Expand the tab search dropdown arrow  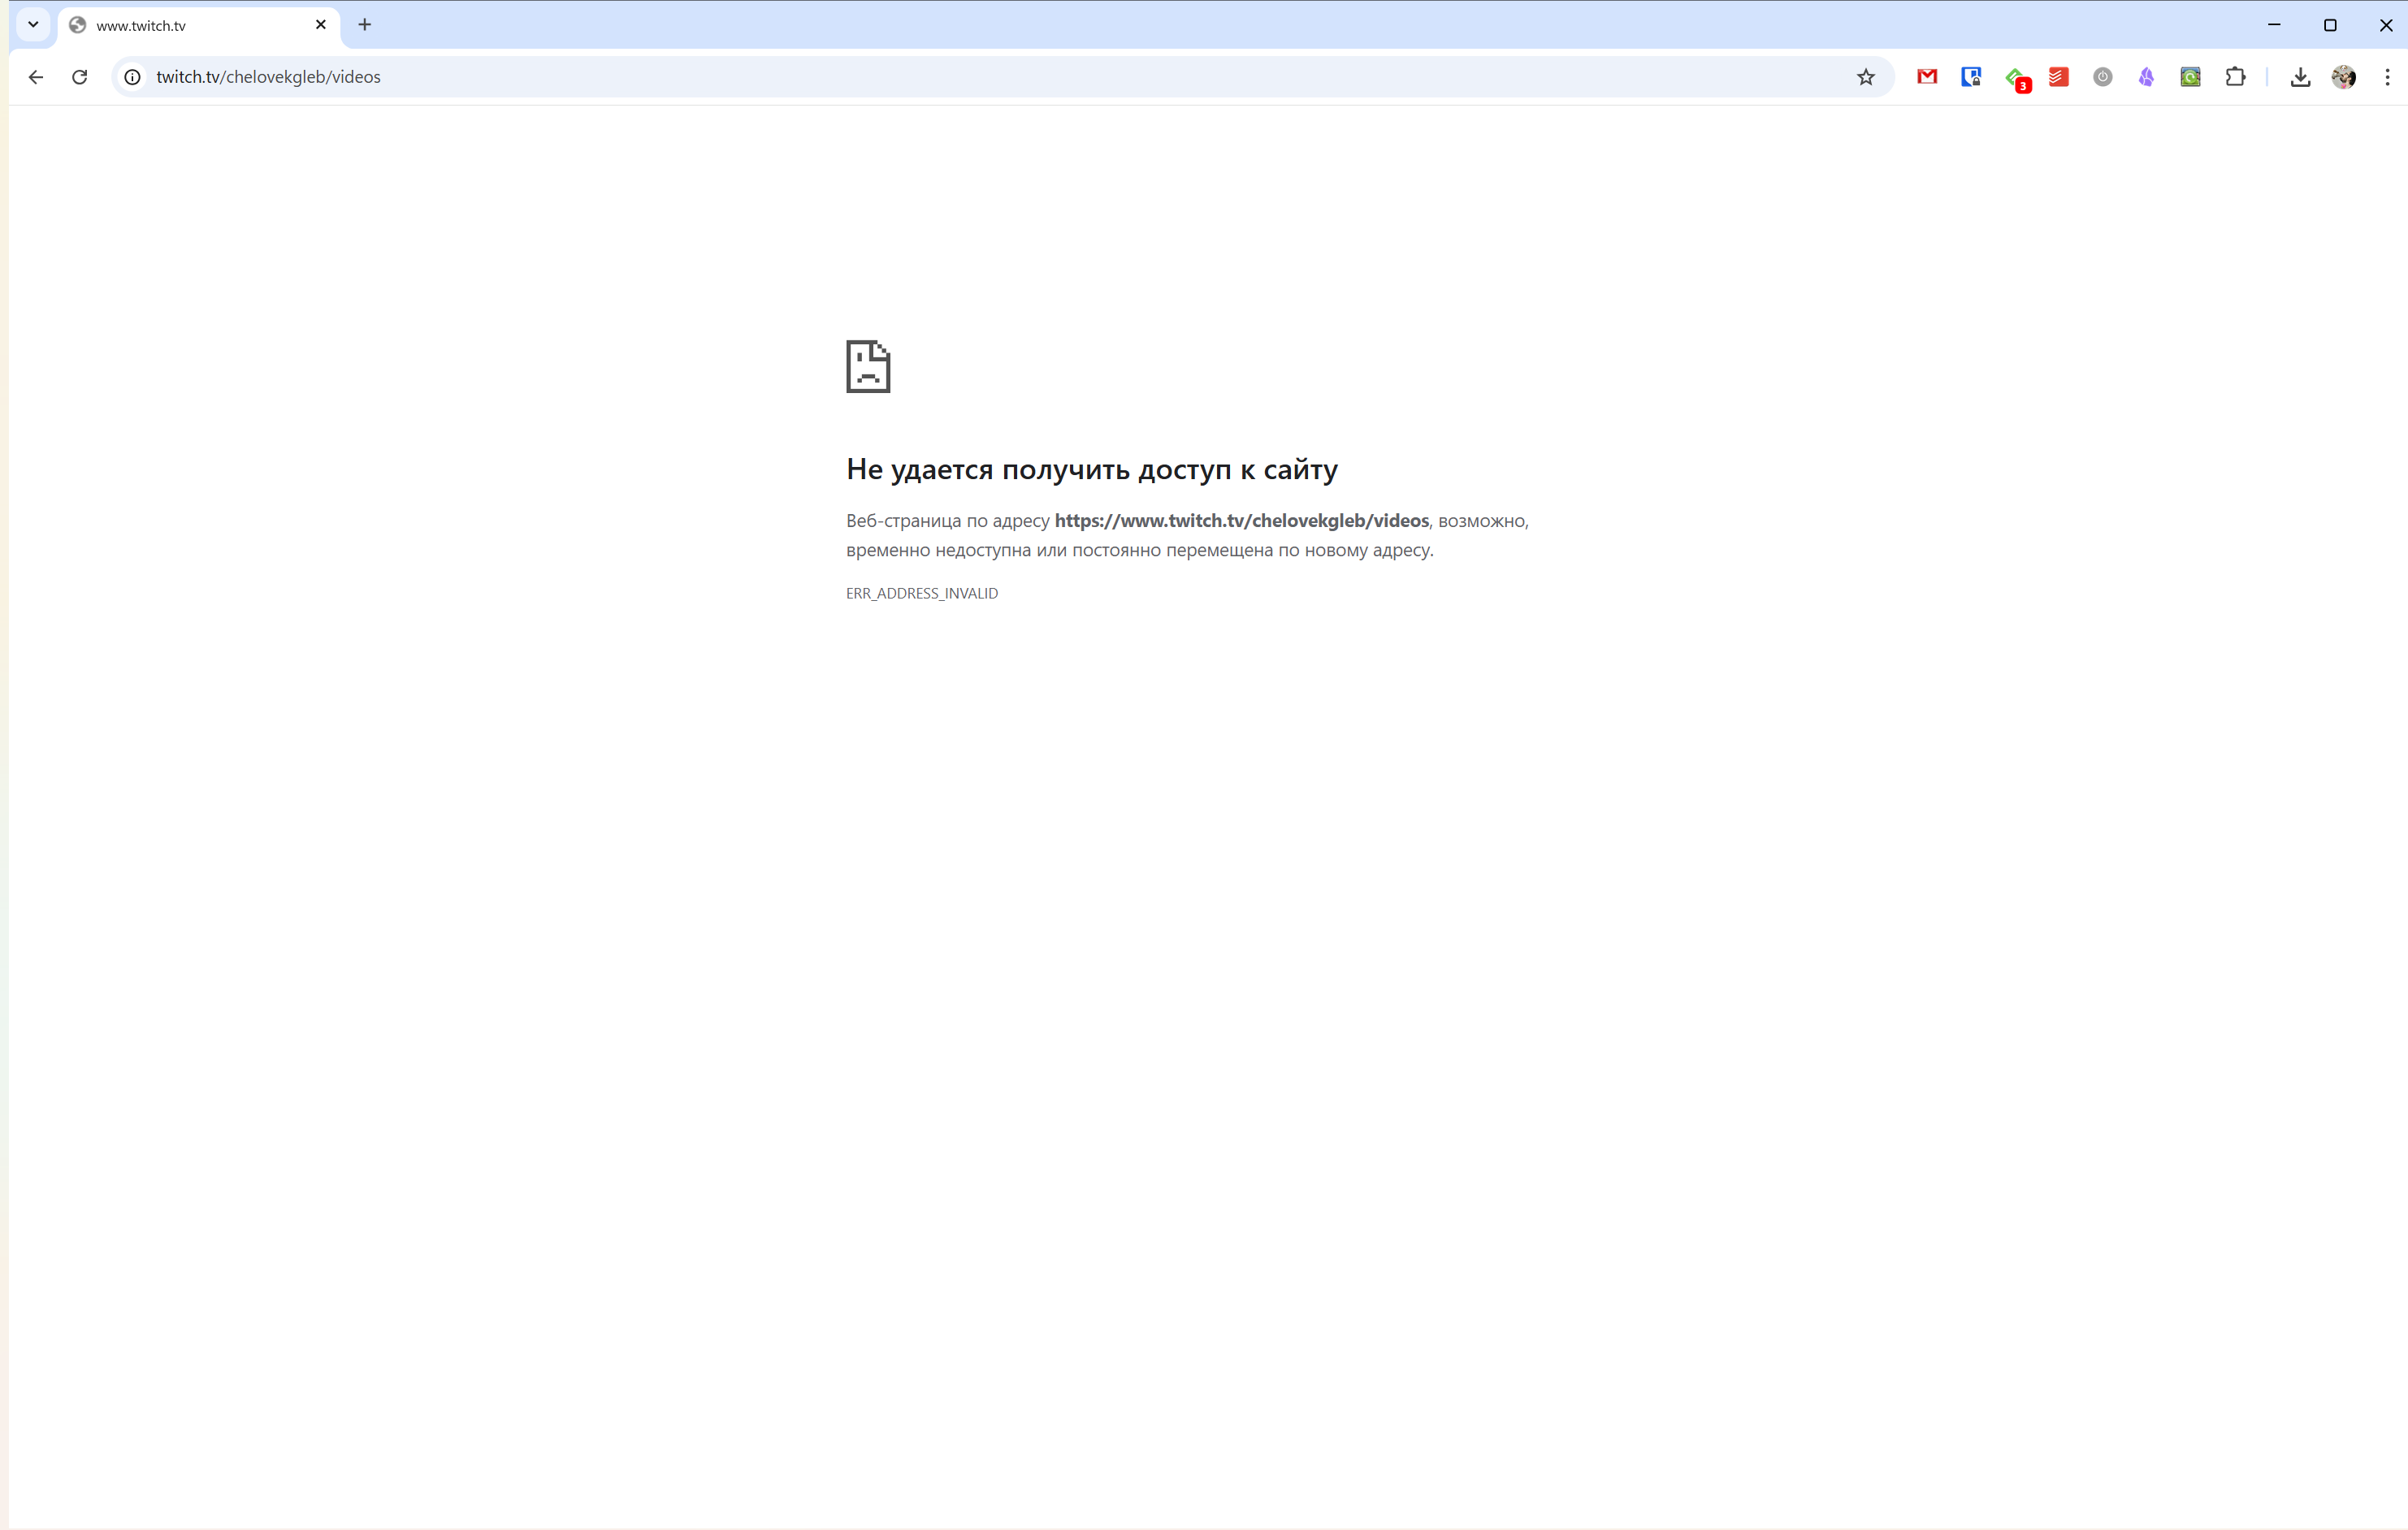point(33,25)
